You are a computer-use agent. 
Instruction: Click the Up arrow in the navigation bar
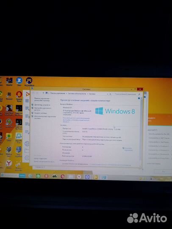(x=43, y=93)
